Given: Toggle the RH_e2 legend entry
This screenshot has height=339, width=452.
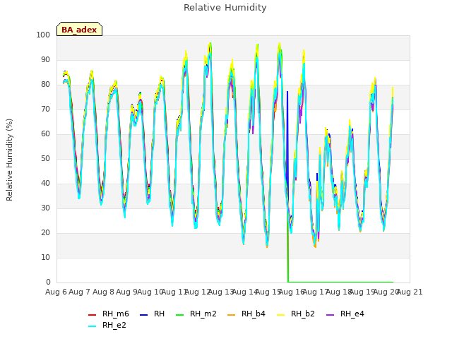Looking at the screenshot, I should pos(107,325).
